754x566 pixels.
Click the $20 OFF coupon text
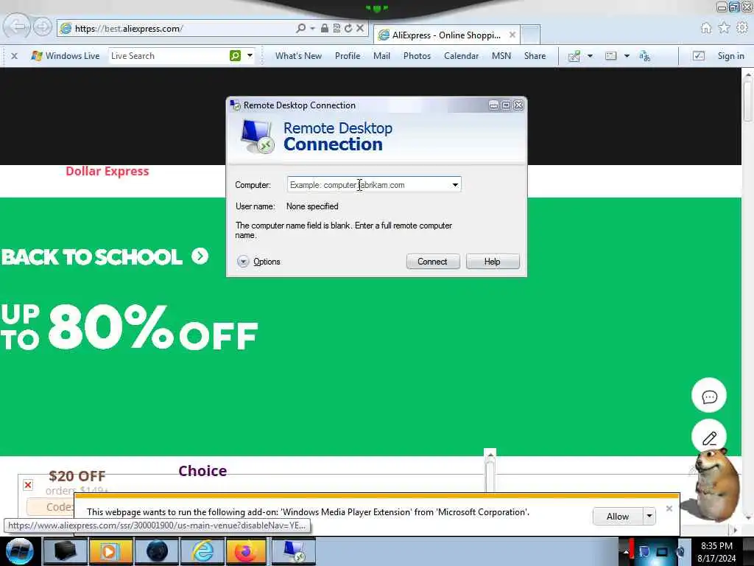(x=77, y=476)
